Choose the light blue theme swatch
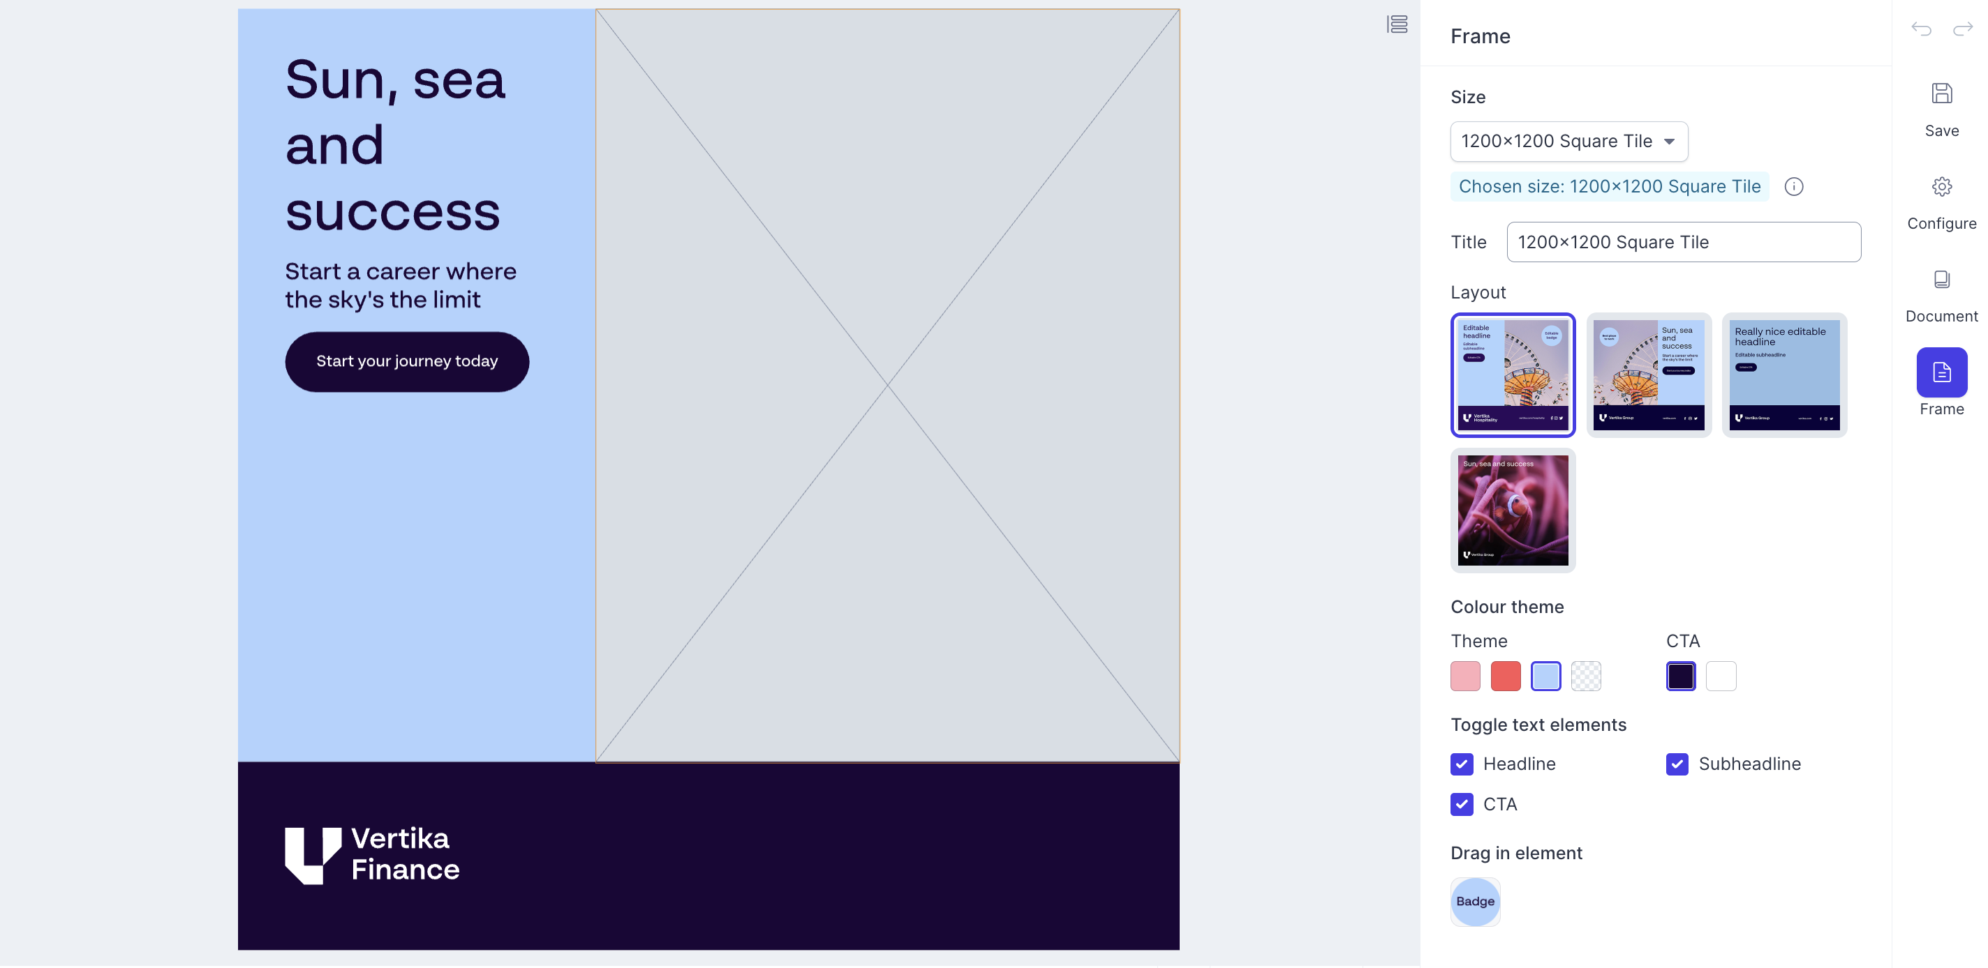The height and width of the screenshot is (968, 1988). click(1545, 676)
